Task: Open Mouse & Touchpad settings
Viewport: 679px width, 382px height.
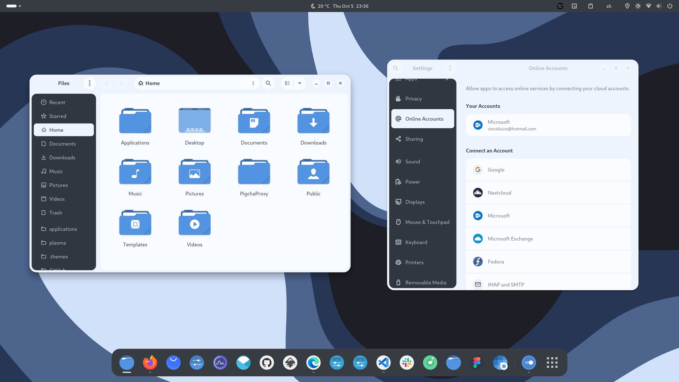Action: pyautogui.click(x=427, y=222)
